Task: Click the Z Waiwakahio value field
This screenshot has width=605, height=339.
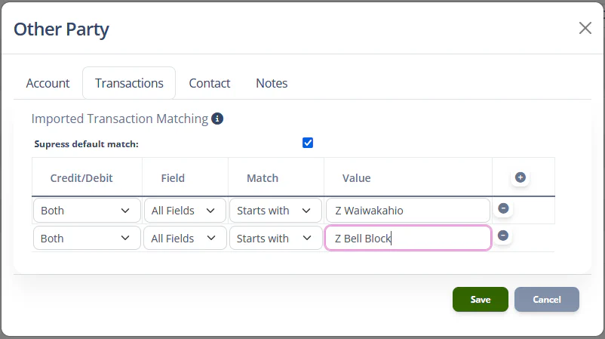Action: [x=407, y=211]
